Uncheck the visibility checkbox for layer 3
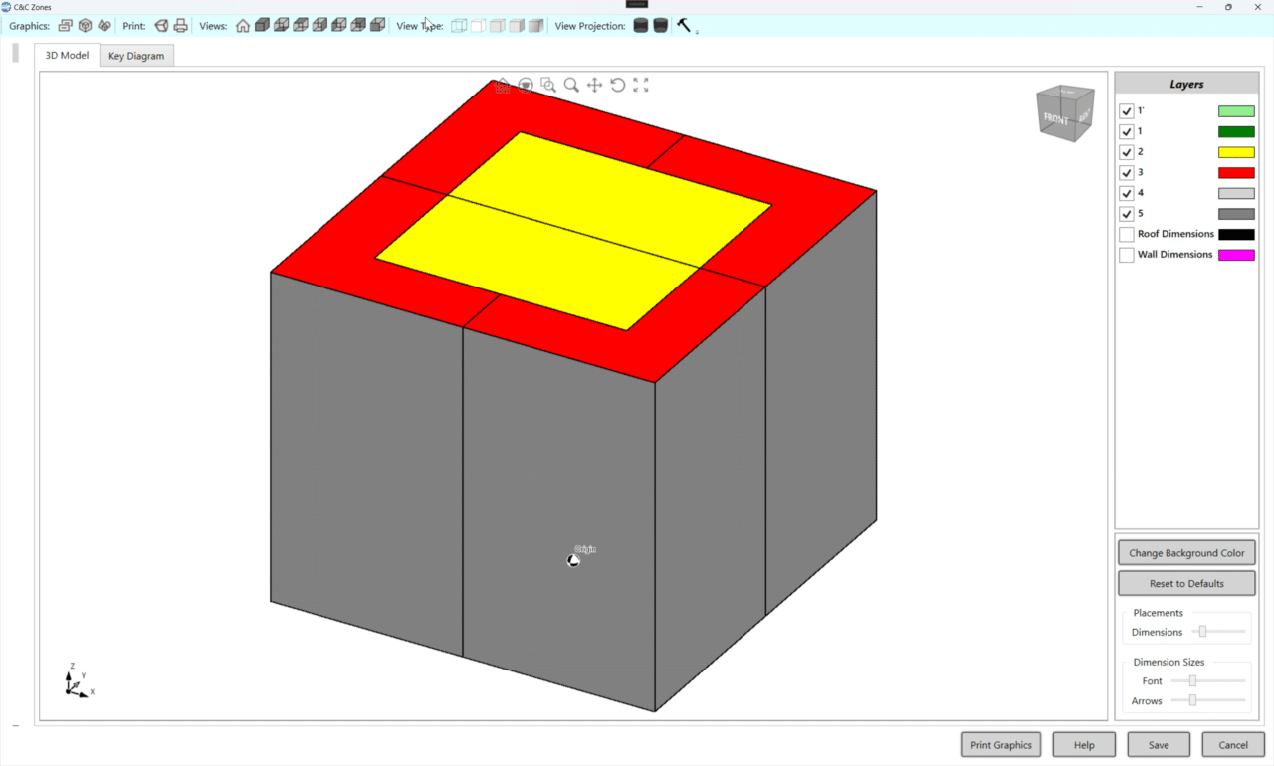The width and height of the screenshot is (1274, 766). (1126, 172)
